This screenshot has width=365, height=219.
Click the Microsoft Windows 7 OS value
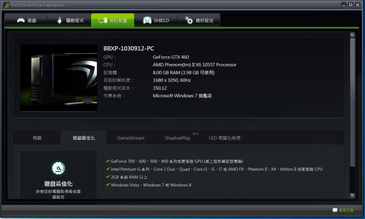(x=182, y=96)
